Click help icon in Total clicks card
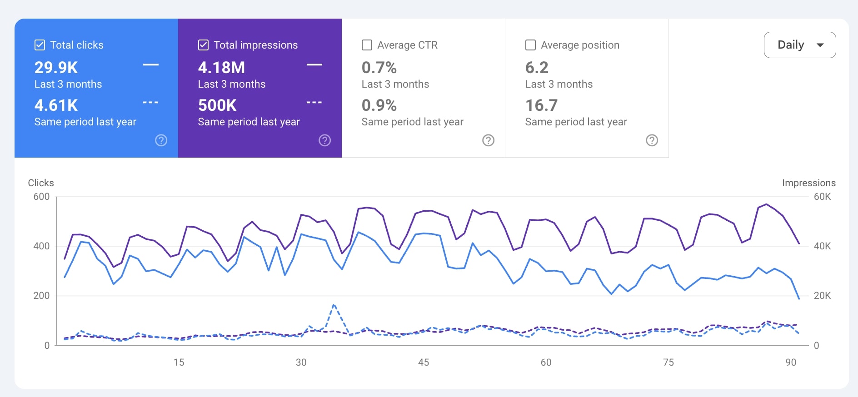 pos(161,140)
